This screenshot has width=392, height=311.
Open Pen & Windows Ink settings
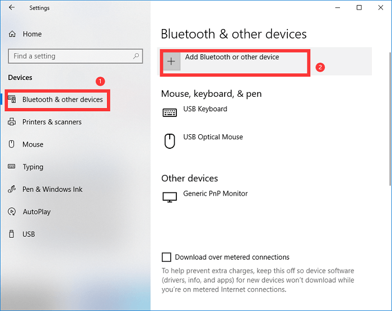(x=52, y=189)
